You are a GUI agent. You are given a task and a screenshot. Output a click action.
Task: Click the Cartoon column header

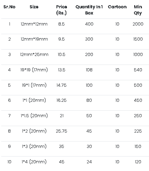pyautogui.click(x=117, y=7)
